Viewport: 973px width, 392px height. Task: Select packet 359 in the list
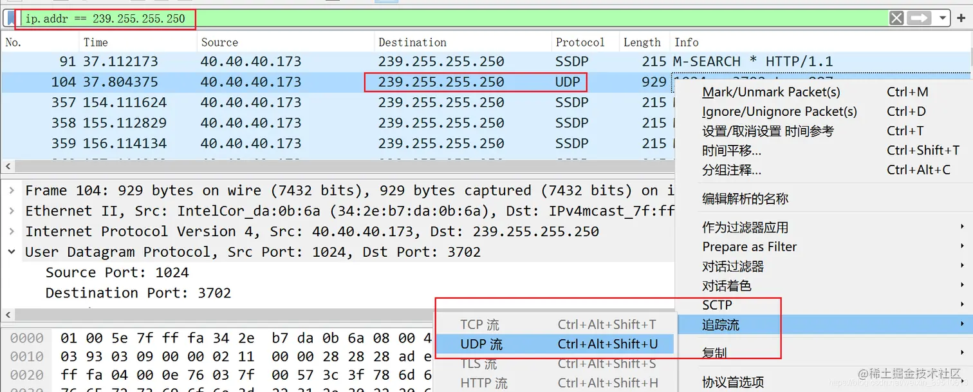point(338,144)
